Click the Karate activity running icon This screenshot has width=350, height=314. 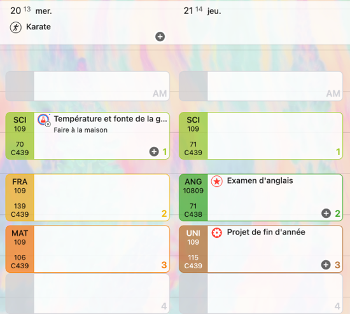(x=16, y=27)
